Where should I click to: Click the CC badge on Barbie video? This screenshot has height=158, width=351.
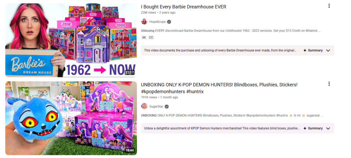[151, 38]
